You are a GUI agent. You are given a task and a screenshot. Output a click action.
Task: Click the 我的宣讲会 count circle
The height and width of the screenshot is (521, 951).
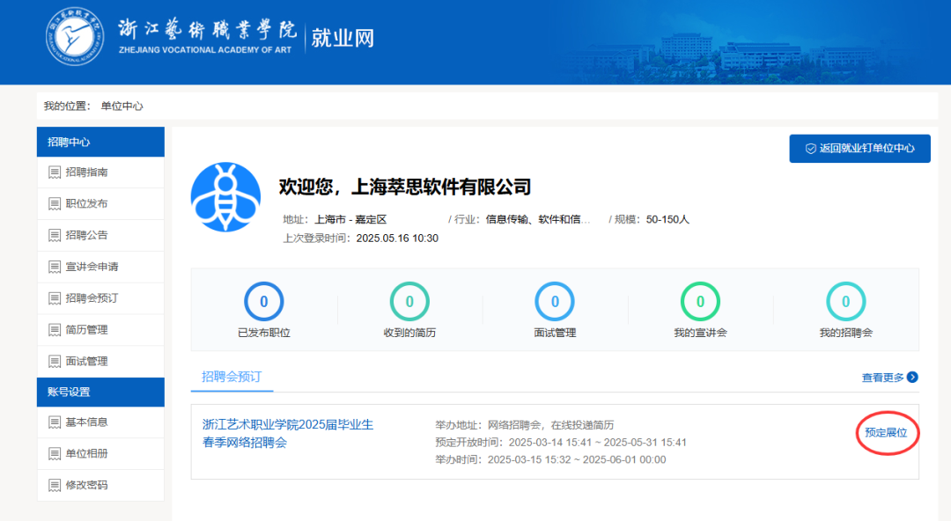coord(700,302)
